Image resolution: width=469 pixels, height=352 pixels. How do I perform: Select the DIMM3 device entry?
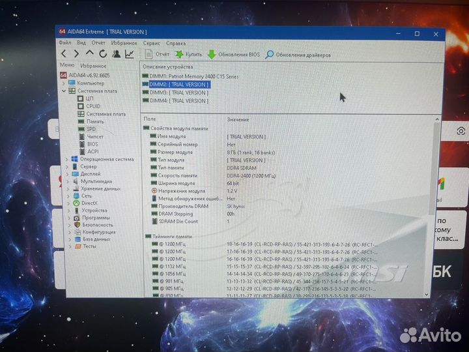176,93
